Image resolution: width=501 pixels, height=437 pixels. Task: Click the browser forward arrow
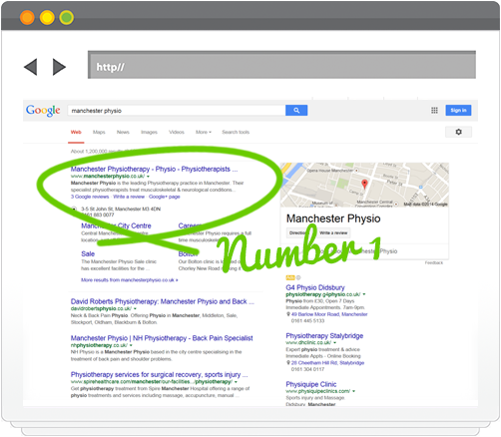59,67
